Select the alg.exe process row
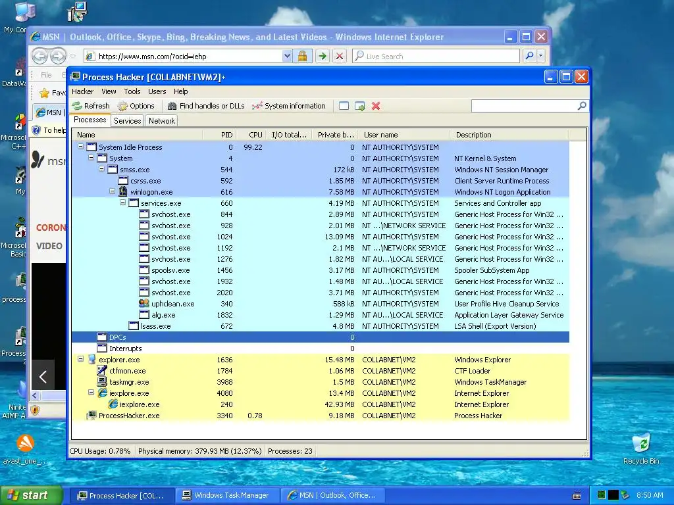Screen dimensions: 674x505 tap(321, 315)
